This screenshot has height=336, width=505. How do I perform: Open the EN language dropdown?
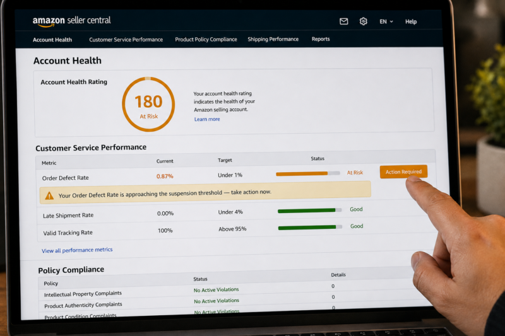[x=386, y=21]
